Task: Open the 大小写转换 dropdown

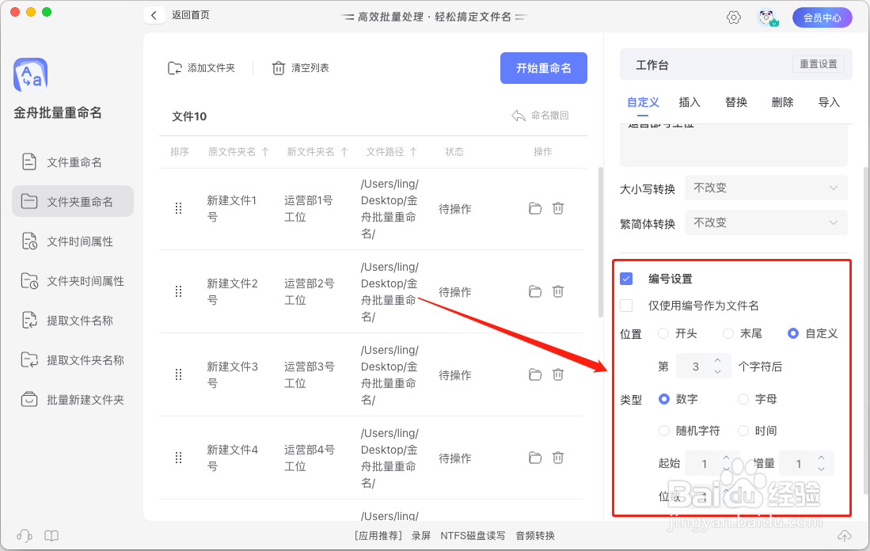Action: click(766, 188)
